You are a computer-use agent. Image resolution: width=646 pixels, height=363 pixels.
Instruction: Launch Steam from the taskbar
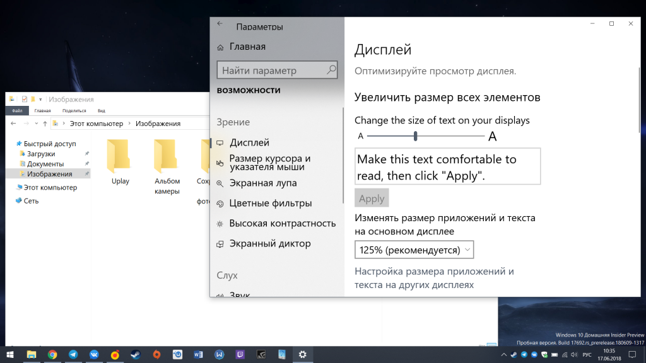coord(135,355)
